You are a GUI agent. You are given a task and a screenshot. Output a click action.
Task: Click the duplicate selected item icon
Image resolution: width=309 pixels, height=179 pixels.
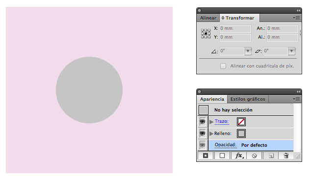tap(271, 156)
